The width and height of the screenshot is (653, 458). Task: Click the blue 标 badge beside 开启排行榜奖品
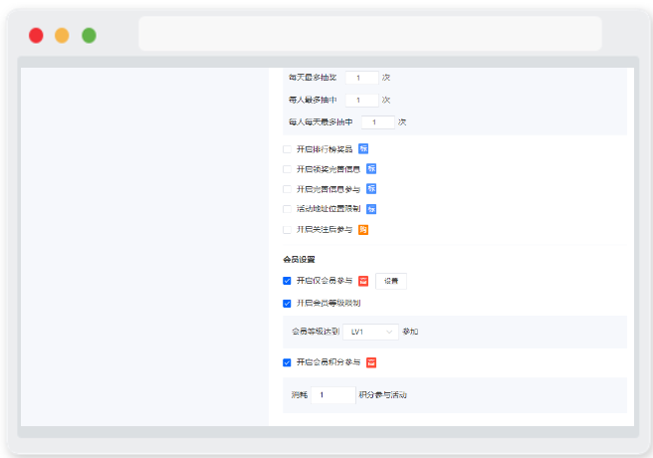[x=363, y=149]
